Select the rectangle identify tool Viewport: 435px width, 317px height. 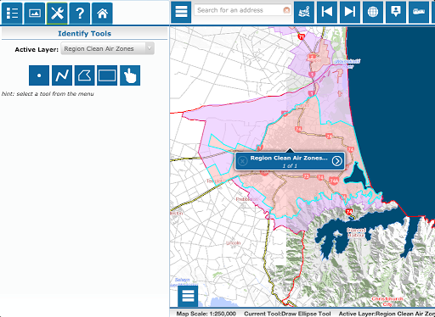click(107, 75)
